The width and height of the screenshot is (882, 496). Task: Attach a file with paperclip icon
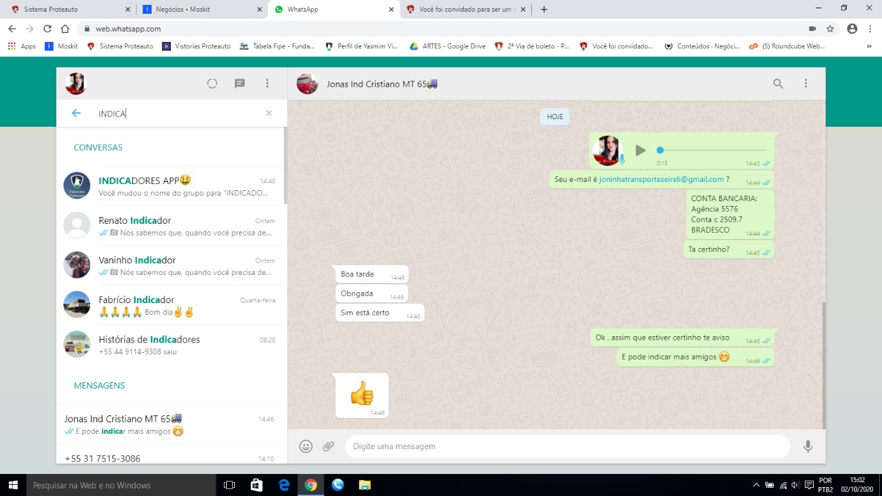coord(329,446)
